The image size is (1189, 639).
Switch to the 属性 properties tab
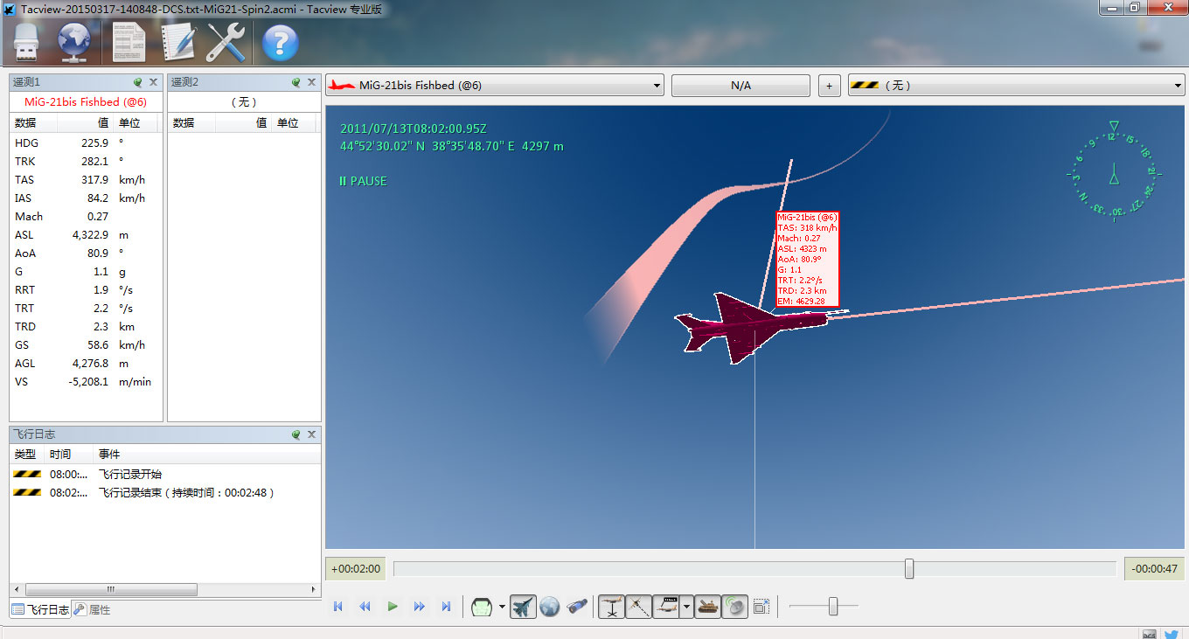[92, 609]
